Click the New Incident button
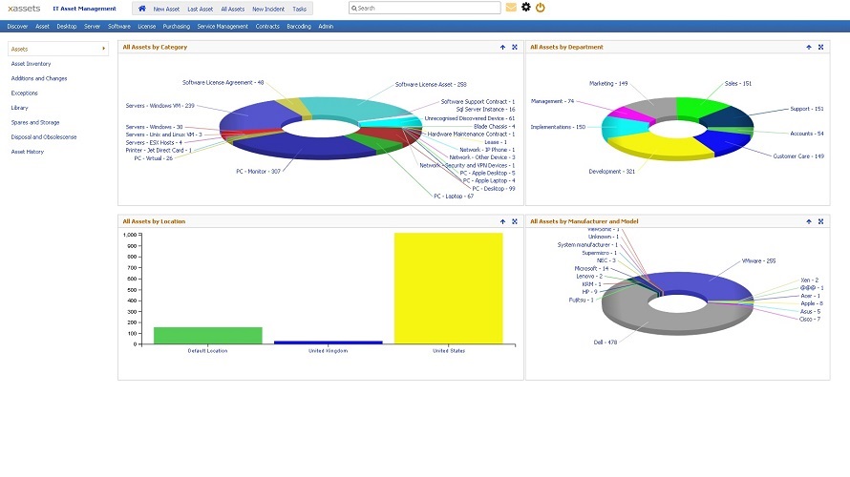This screenshot has height=477, width=850. [268, 9]
